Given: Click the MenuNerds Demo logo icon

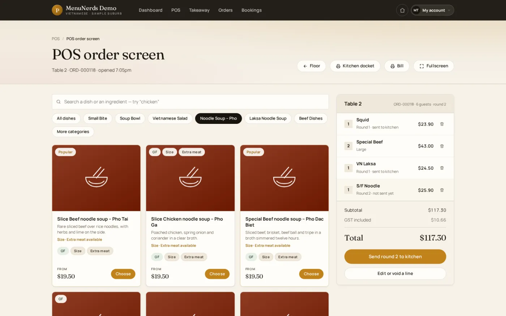Looking at the screenshot, I should click(x=57, y=10).
